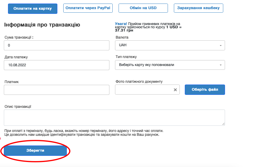Click the 'Тип платежу' label
This screenshot has height=167, width=267.
(x=126, y=57)
